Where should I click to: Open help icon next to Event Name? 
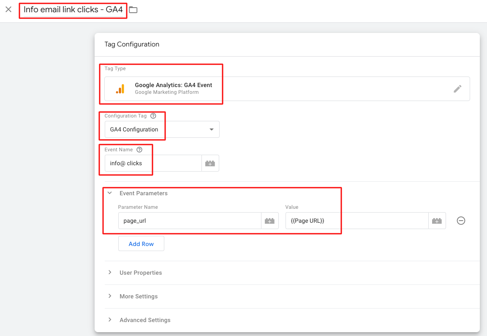pyautogui.click(x=139, y=150)
